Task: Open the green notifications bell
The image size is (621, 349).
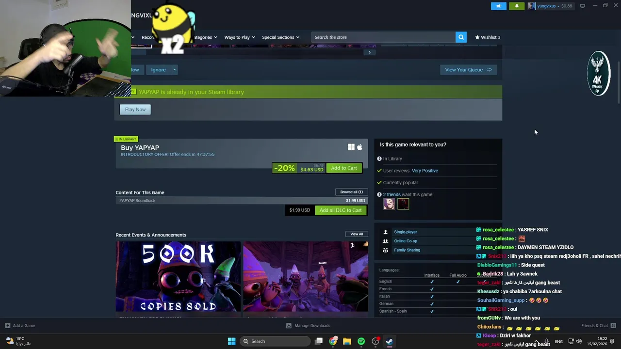Action: 517,6
